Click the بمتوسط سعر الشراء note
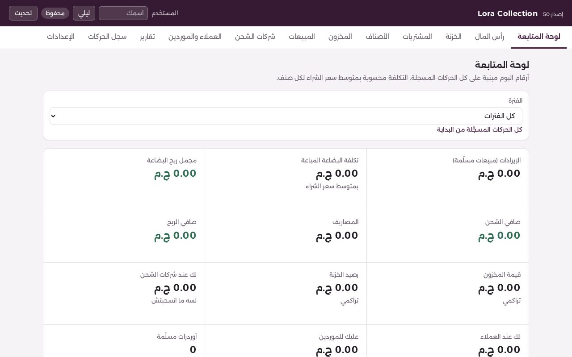The width and height of the screenshot is (572, 357). click(332, 186)
